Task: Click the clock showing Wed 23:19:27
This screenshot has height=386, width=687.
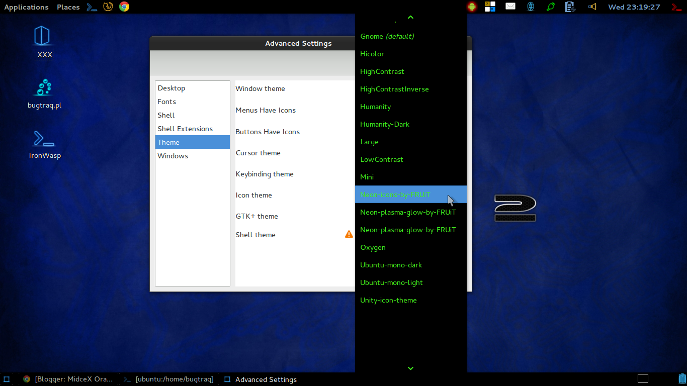Action: (x=634, y=7)
